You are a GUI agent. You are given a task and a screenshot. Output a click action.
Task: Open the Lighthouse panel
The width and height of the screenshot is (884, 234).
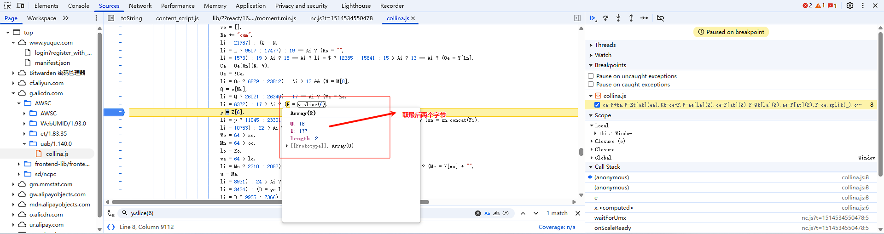click(x=356, y=6)
